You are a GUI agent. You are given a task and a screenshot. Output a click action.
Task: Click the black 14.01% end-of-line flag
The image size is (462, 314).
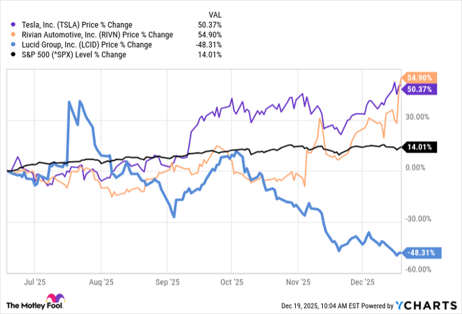pos(417,146)
